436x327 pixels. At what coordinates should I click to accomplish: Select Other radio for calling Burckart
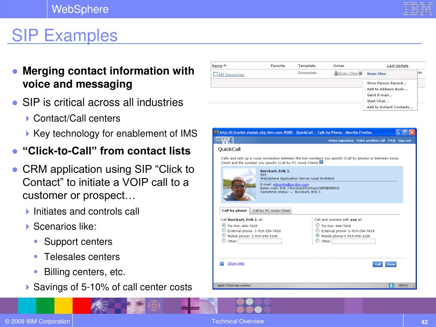coord(224,241)
